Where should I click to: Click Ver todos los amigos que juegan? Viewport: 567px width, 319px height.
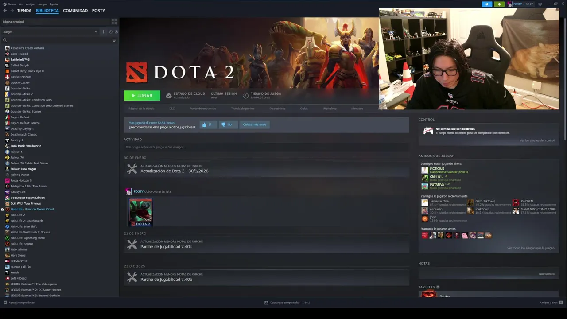point(531,248)
